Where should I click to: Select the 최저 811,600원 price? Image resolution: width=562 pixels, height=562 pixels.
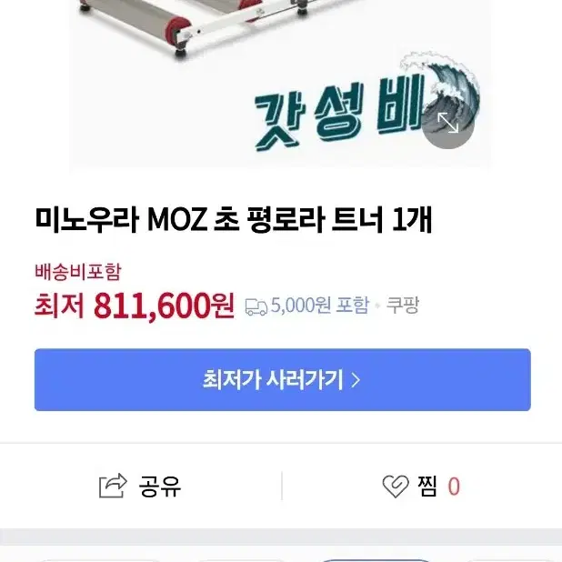[135, 306]
